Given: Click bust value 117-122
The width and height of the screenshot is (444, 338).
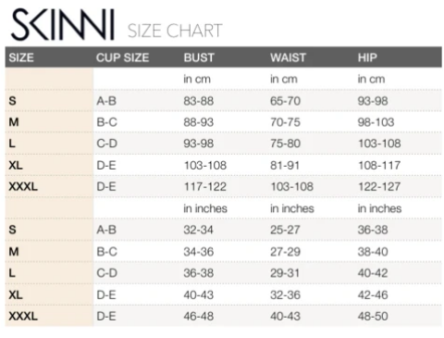Looking at the screenshot, I should point(205,186).
